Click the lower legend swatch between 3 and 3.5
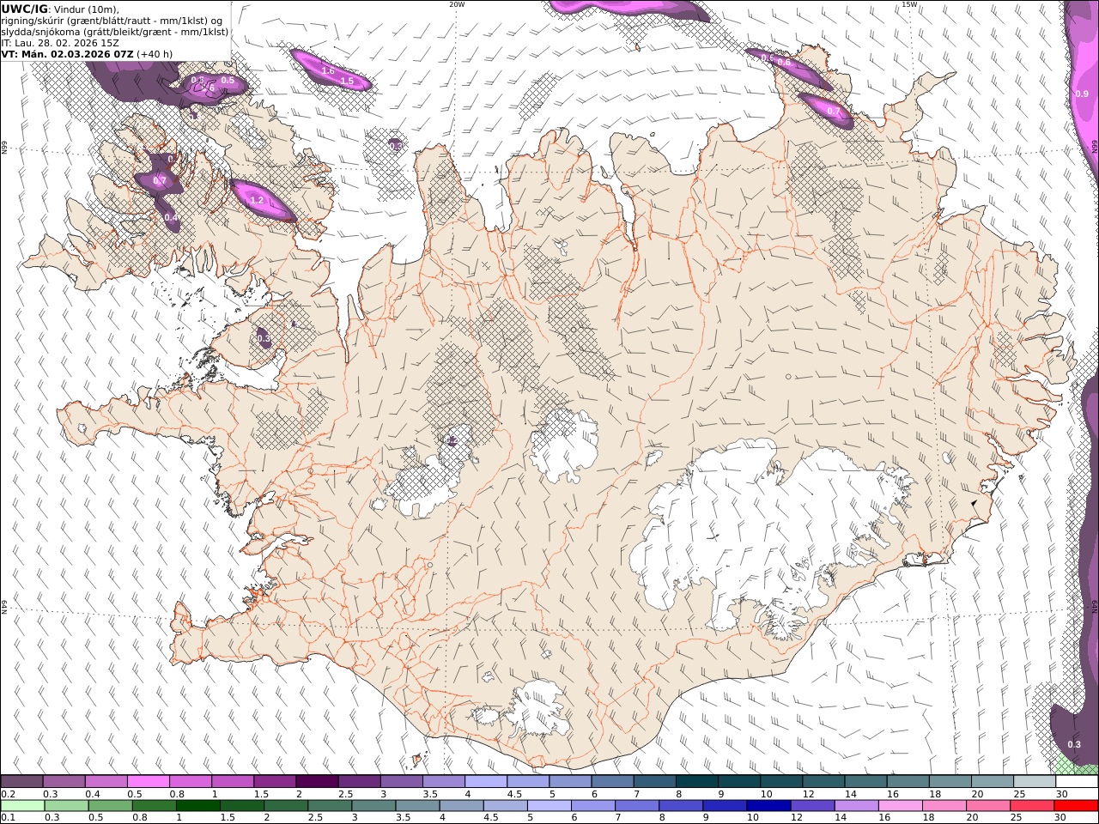This screenshot has height=824, width=1099. pos(373,805)
